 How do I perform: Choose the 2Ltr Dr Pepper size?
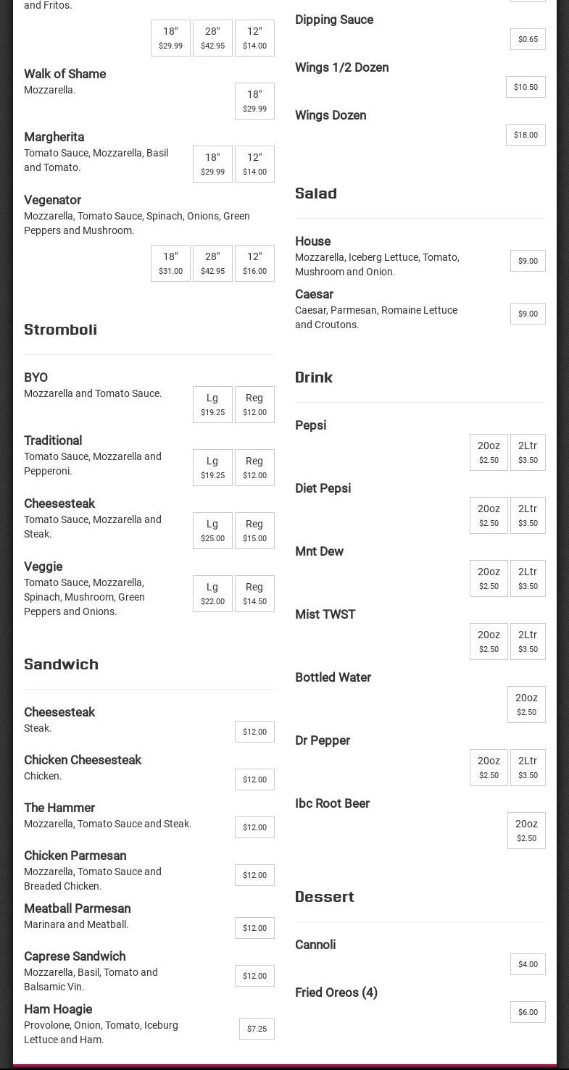[x=528, y=767]
